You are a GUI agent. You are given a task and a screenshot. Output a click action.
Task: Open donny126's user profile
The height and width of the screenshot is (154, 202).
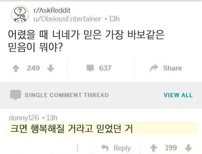point(24,118)
